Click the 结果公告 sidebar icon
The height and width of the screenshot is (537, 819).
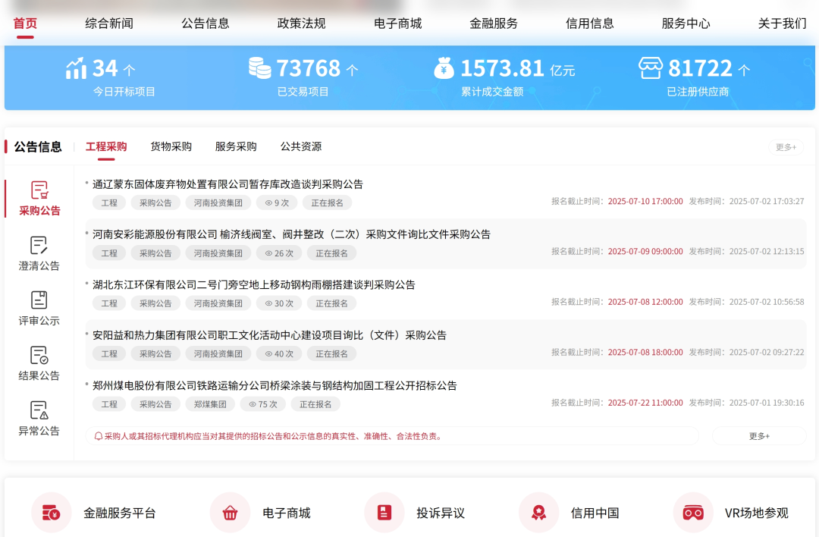point(39,356)
